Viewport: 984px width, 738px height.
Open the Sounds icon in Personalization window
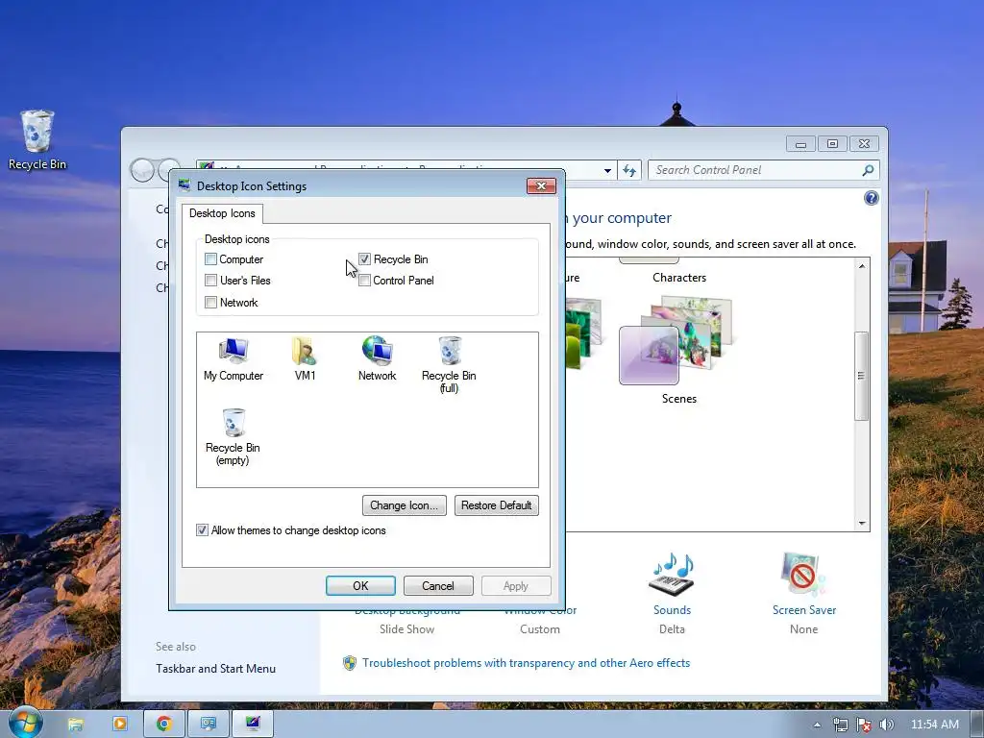(x=672, y=575)
